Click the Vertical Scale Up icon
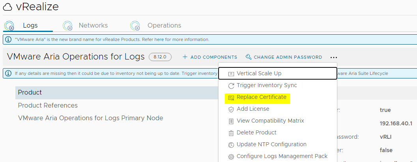The height and width of the screenshot is (162, 417). 231,74
